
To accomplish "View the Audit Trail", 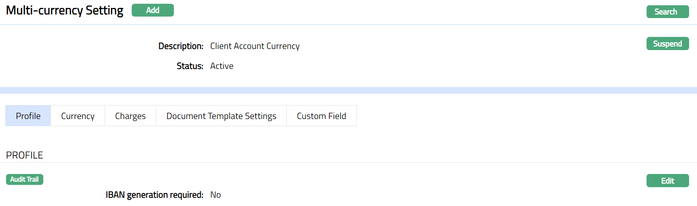I will (24, 179).
